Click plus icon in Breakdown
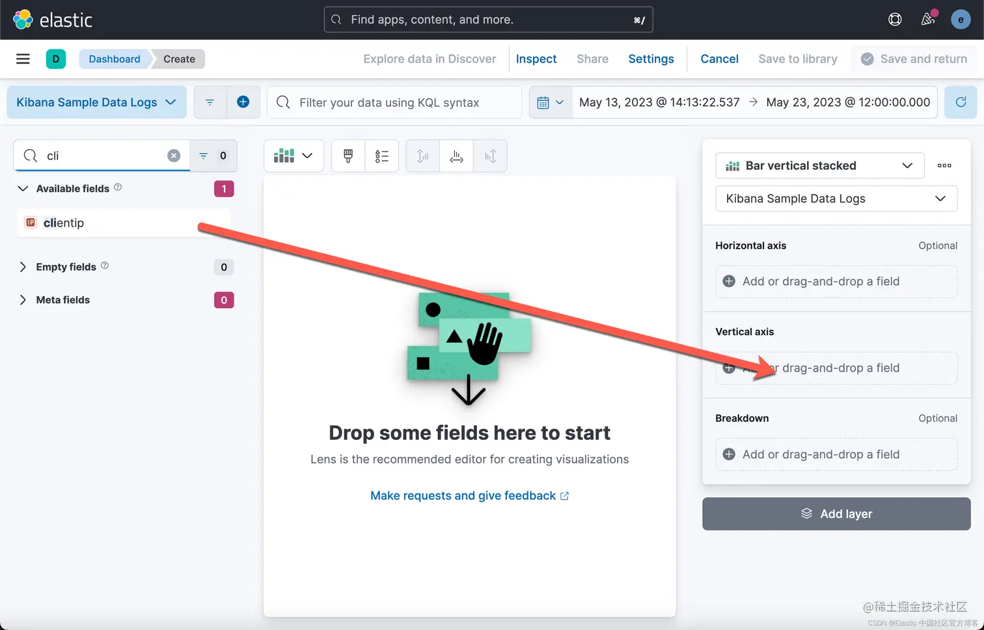This screenshot has height=630, width=984. [729, 454]
